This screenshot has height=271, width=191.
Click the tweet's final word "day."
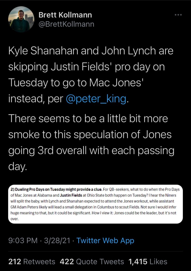coord(18,167)
